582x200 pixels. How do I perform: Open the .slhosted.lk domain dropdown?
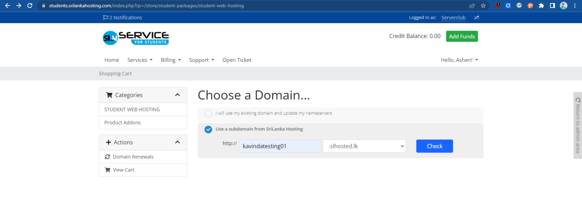click(x=364, y=146)
